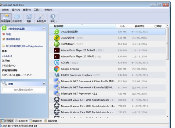Select Visual C++ 2008 Redistributable - x... icon

[57, 112]
